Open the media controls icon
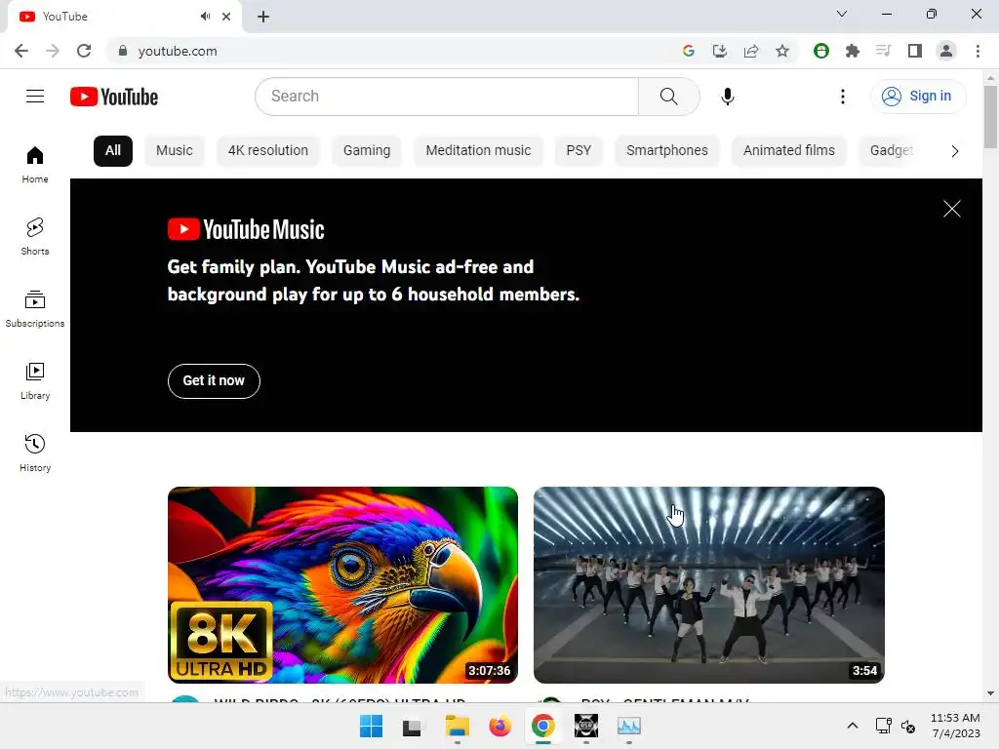This screenshot has height=749, width=999. coord(883,51)
